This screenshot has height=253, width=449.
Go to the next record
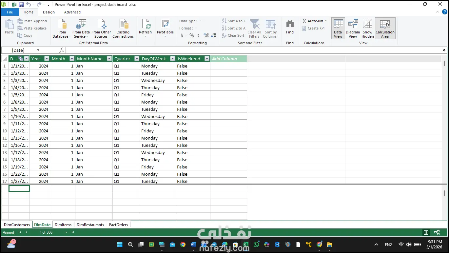66,232
